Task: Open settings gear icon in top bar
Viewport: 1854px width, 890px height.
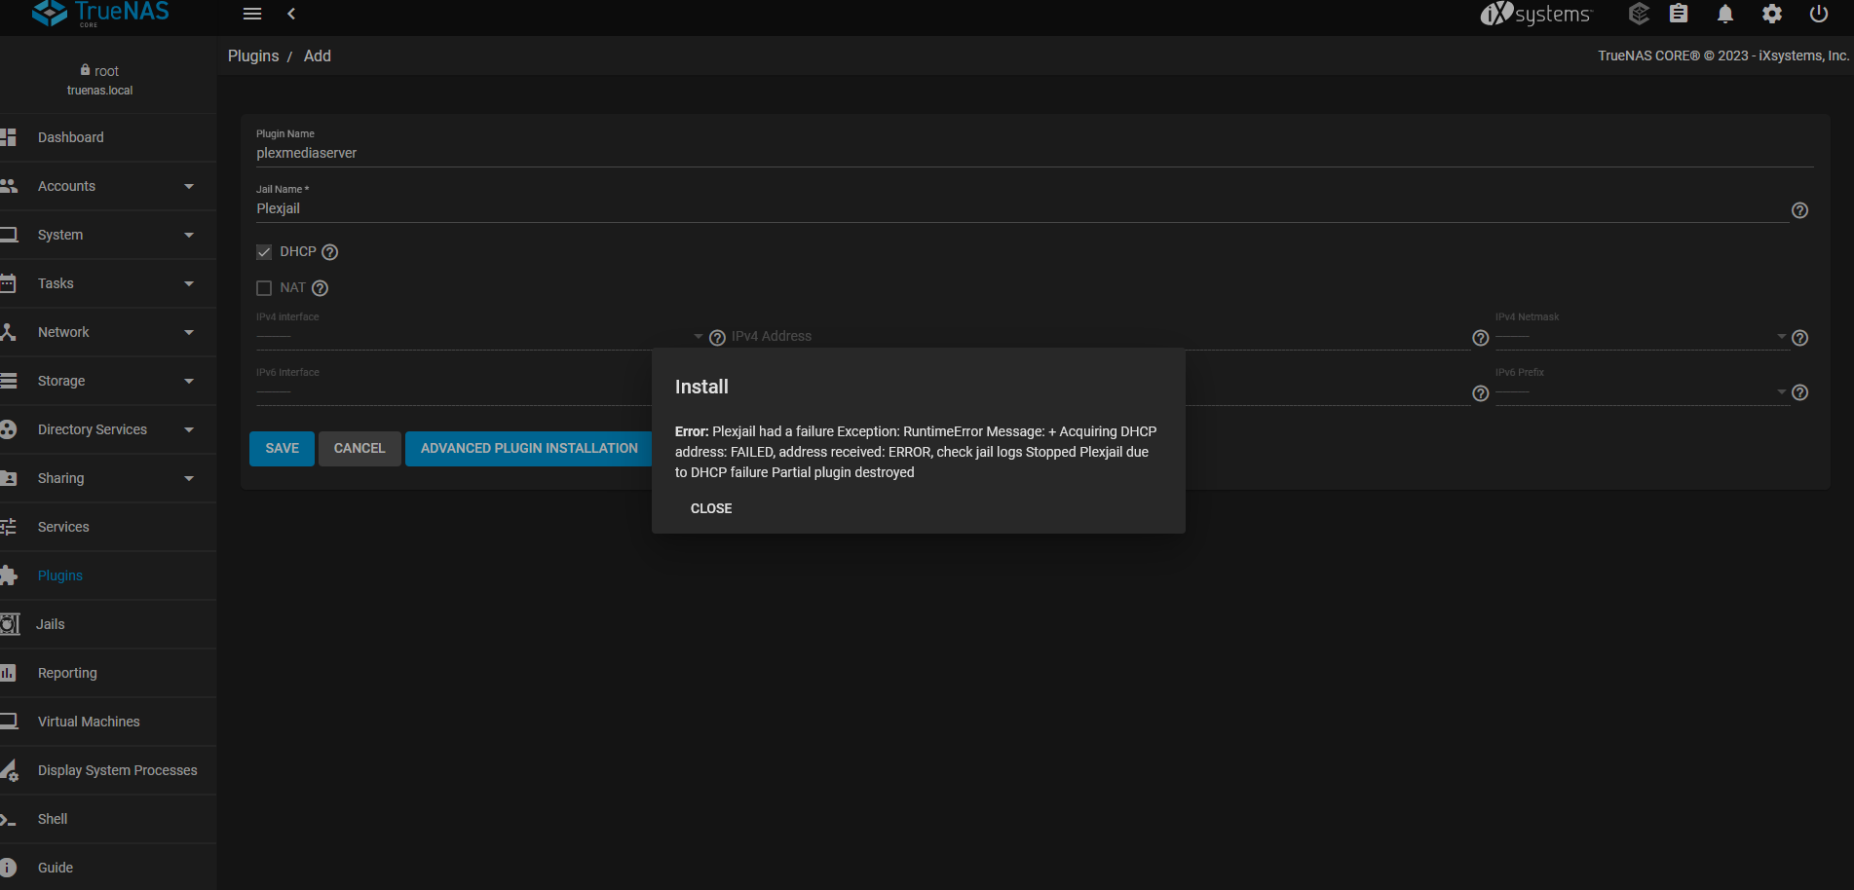Action: click(x=1771, y=14)
